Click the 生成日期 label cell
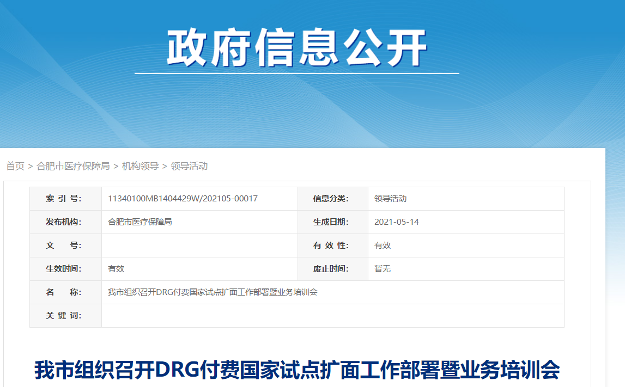Screen dimensions: 625x387 click(x=331, y=222)
